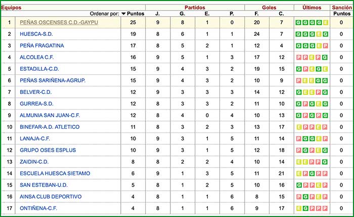
Task: Click the yellow E result icon for Lanaja-C.F.
Action: [x=319, y=138]
